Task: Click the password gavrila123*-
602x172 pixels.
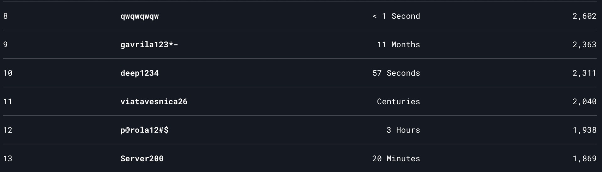Action: click(149, 45)
